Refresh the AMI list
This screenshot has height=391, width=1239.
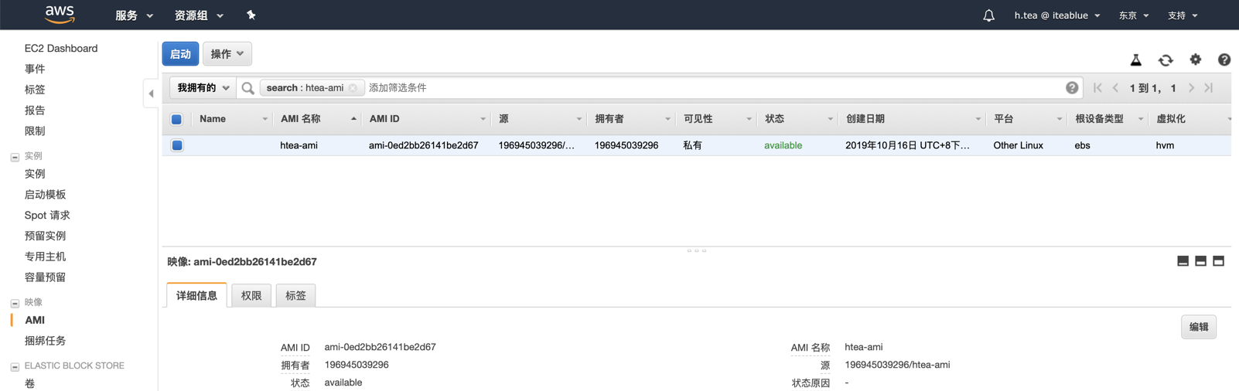coord(1166,59)
